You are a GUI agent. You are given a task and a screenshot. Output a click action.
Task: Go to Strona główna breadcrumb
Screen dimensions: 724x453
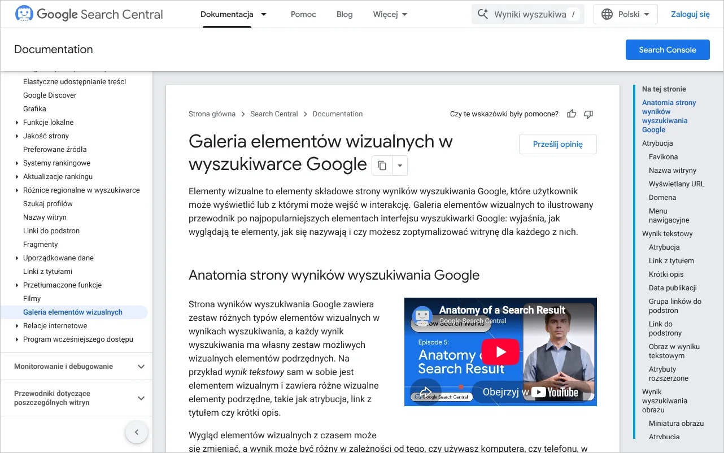(212, 114)
